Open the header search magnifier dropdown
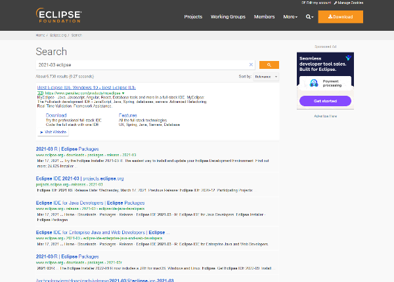 coord(309,17)
